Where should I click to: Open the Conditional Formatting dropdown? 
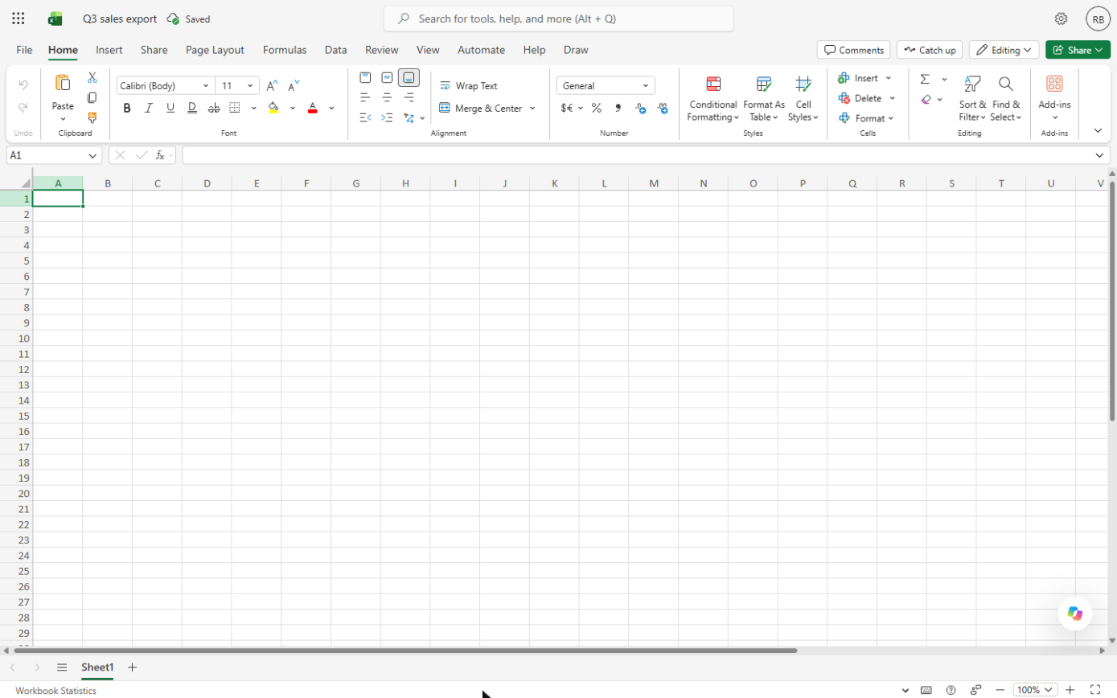point(713,99)
